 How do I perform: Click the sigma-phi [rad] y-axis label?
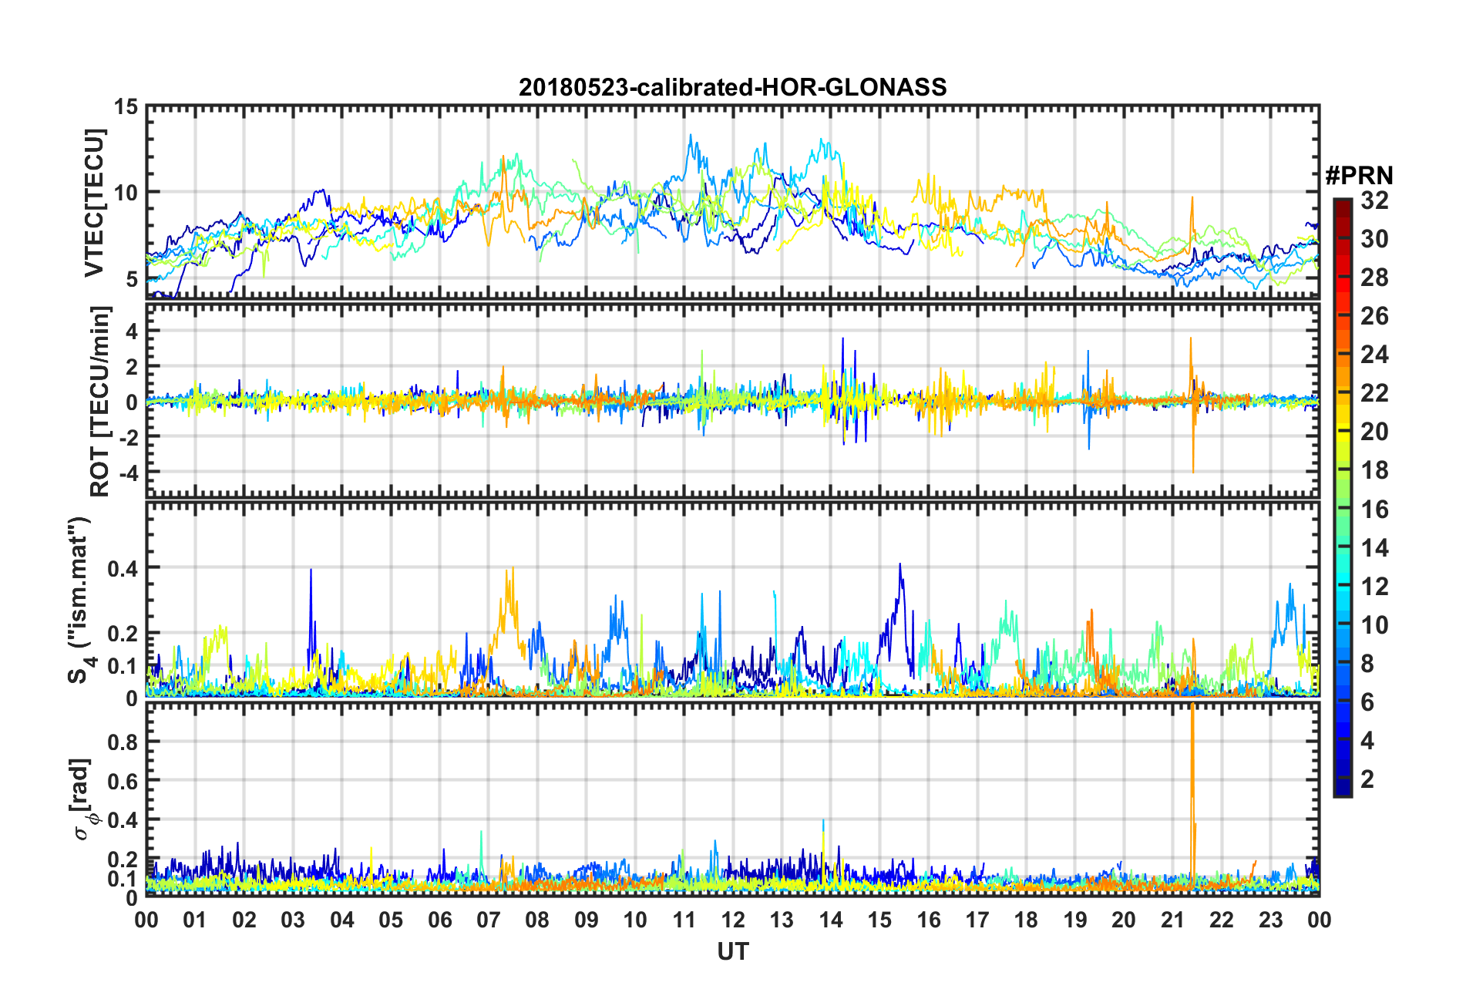tap(85, 800)
